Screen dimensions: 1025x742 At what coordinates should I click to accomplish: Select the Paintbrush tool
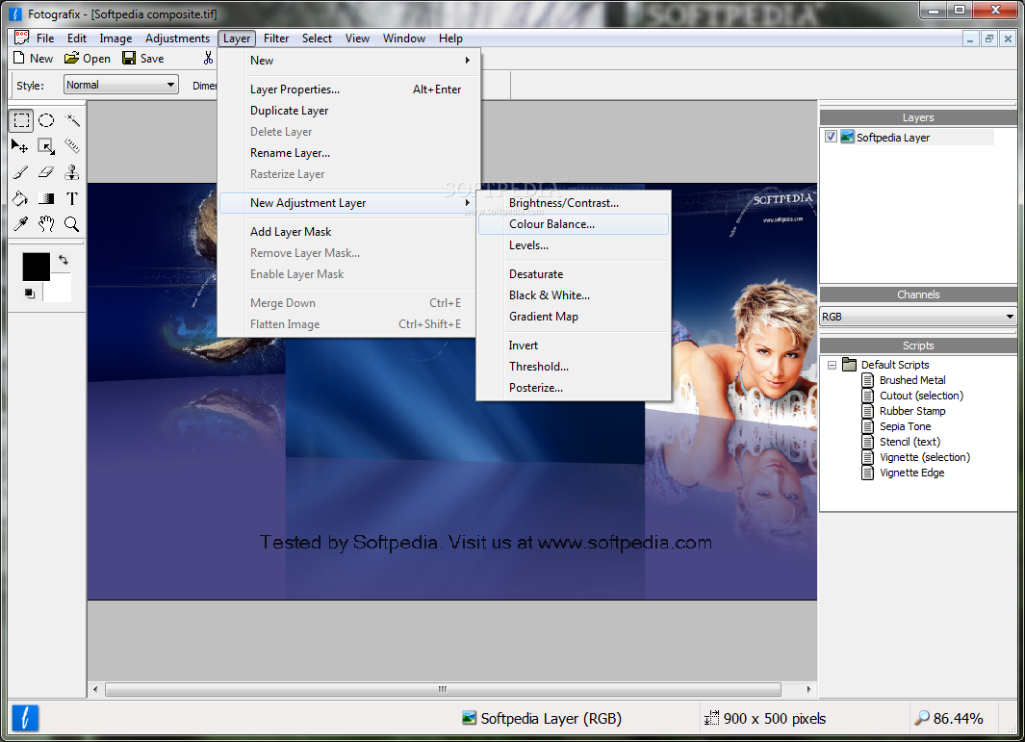click(x=20, y=172)
